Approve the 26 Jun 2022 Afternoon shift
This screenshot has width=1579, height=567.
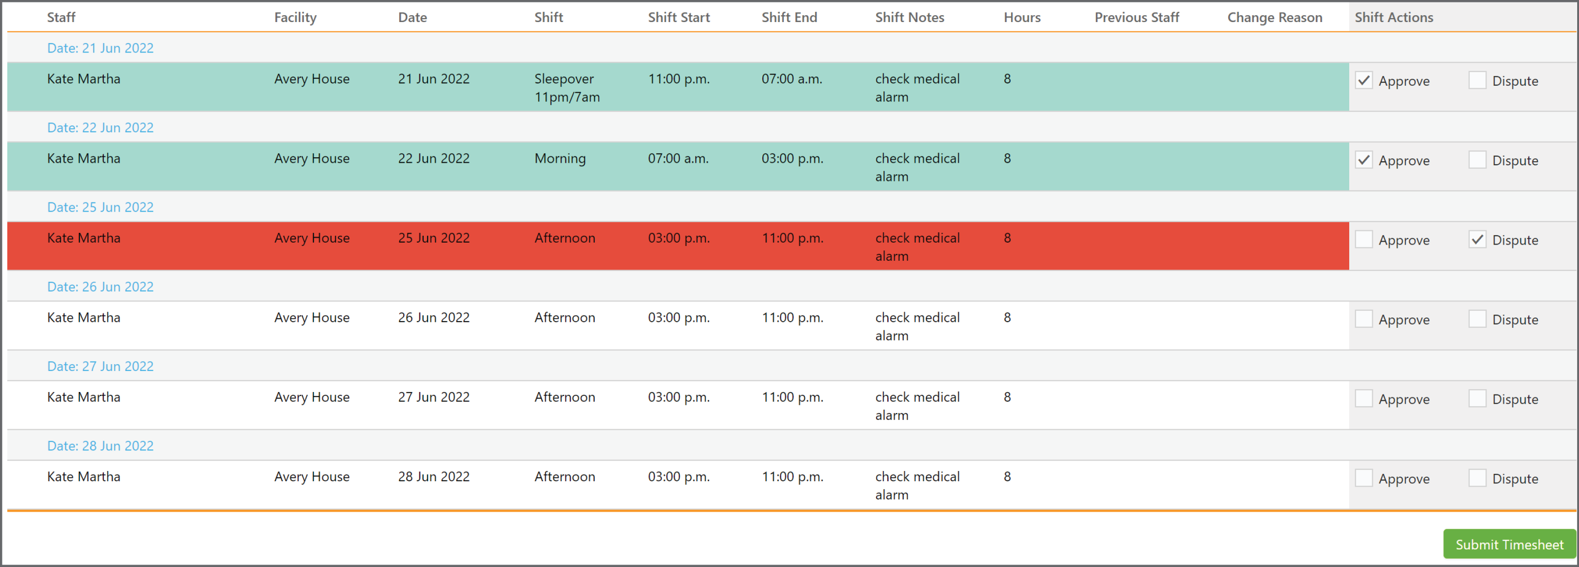[x=1363, y=320]
